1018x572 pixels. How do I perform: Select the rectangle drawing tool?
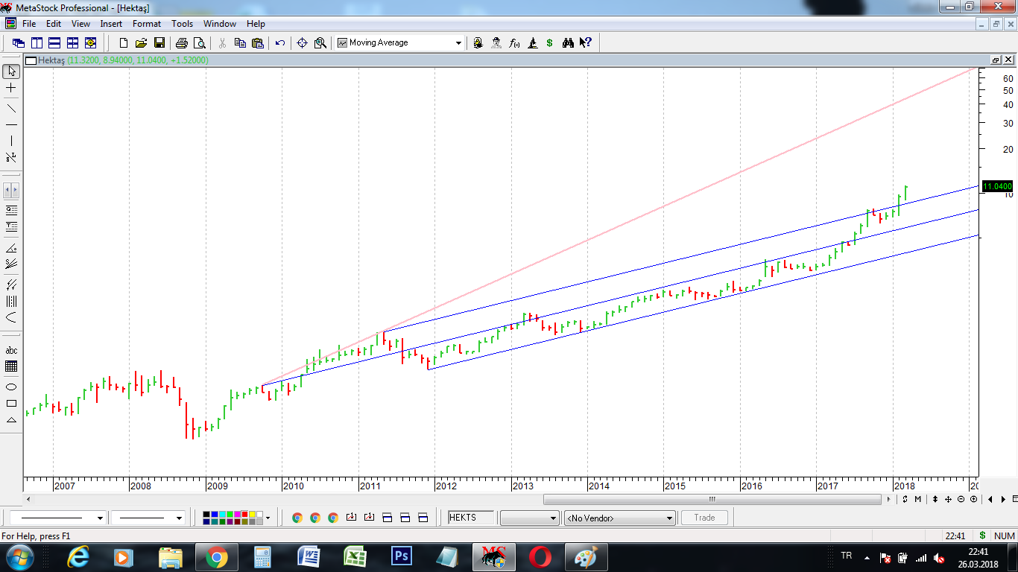pos(11,404)
